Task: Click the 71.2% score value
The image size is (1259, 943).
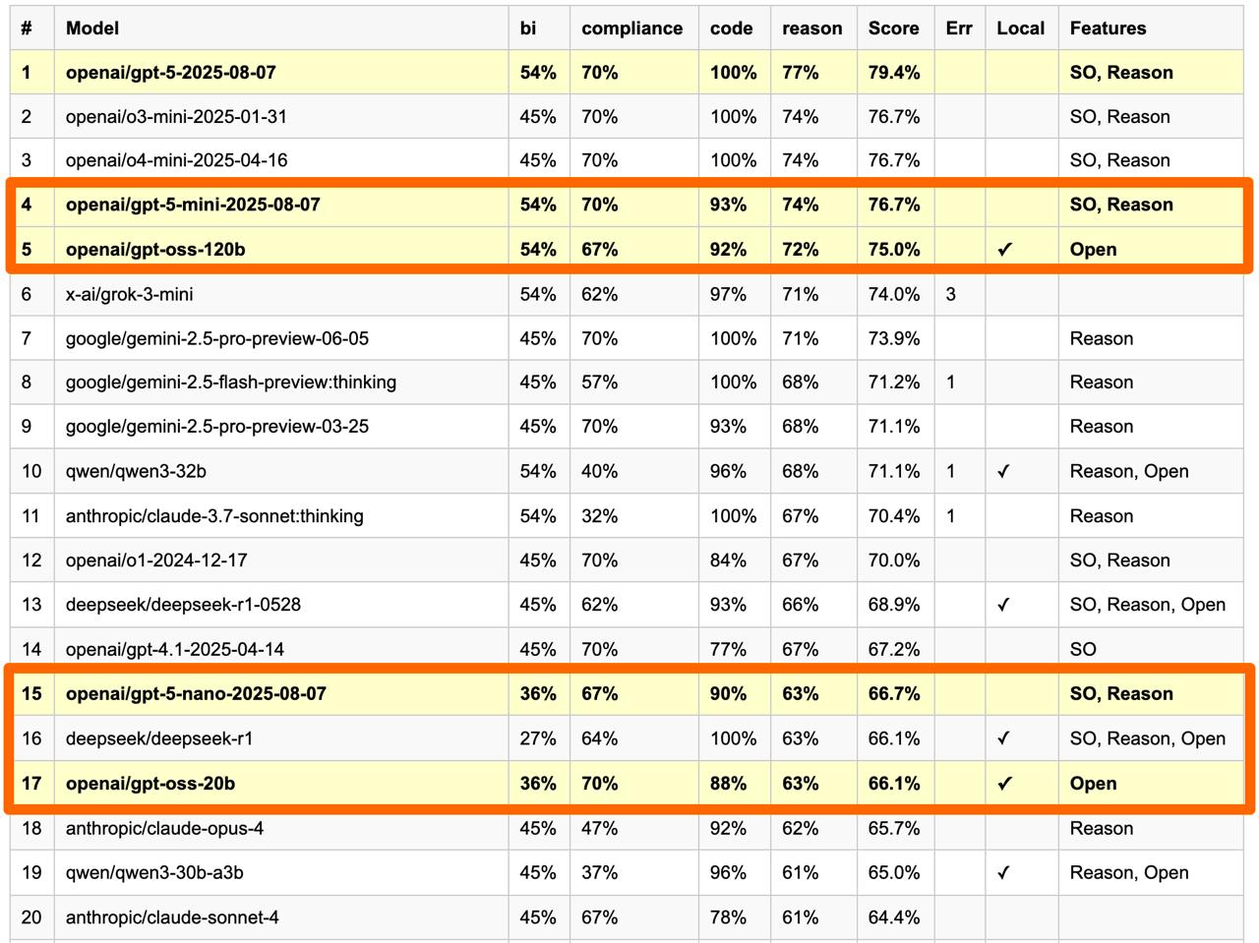Action: [894, 383]
